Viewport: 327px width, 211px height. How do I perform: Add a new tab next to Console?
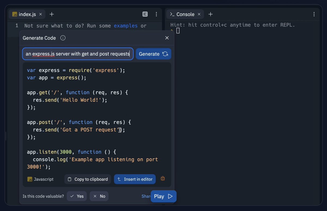coord(210,14)
